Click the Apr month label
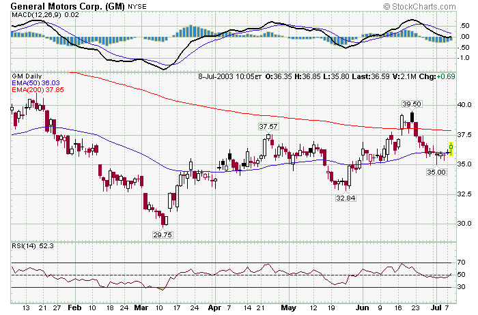 214,307
